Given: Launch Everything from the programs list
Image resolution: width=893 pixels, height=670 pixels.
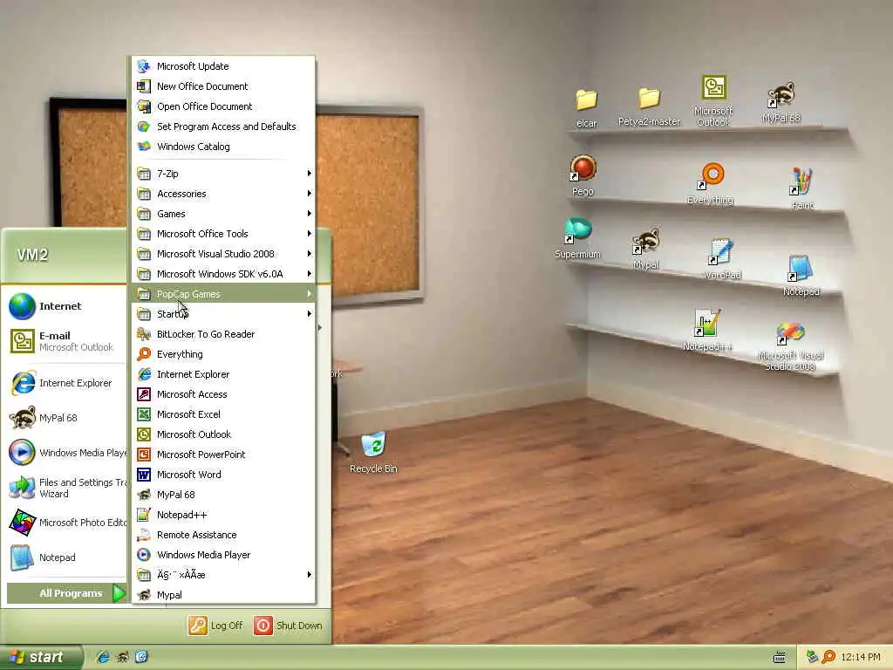Looking at the screenshot, I should (x=224, y=354).
